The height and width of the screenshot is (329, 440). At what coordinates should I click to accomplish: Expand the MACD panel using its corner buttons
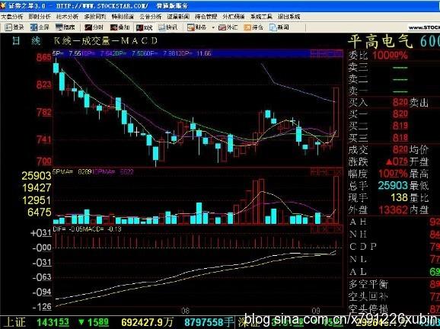click(327, 230)
